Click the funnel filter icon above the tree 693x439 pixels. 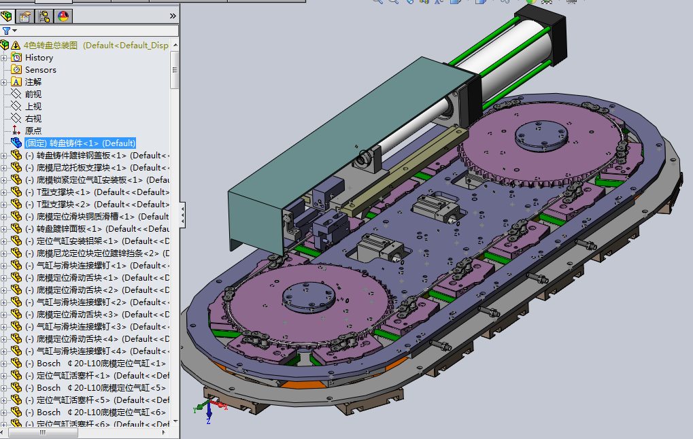6,31
